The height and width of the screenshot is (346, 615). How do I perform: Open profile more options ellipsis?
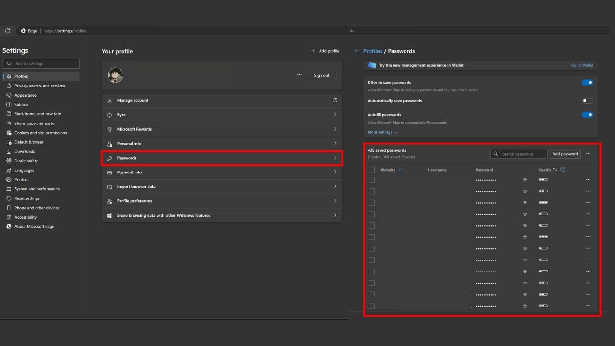[x=299, y=75]
